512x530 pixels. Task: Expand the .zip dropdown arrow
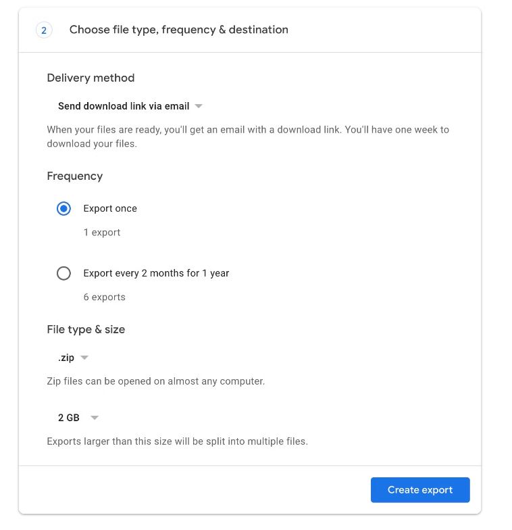pyautogui.click(x=84, y=358)
